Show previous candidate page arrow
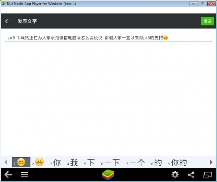The width and height of the screenshot is (217, 182). click(x=6, y=162)
